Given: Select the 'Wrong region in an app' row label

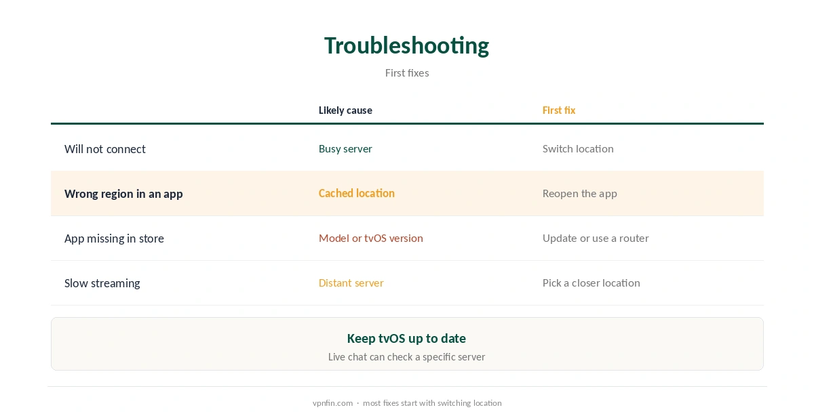Looking at the screenshot, I should [123, 194].
